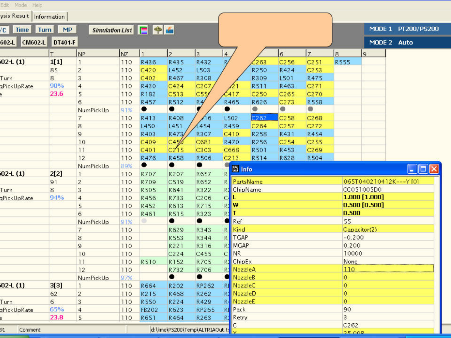The height and width of the screenshot is (338, 451).
Task: Minimize the Info window
Action: [412, 169]
